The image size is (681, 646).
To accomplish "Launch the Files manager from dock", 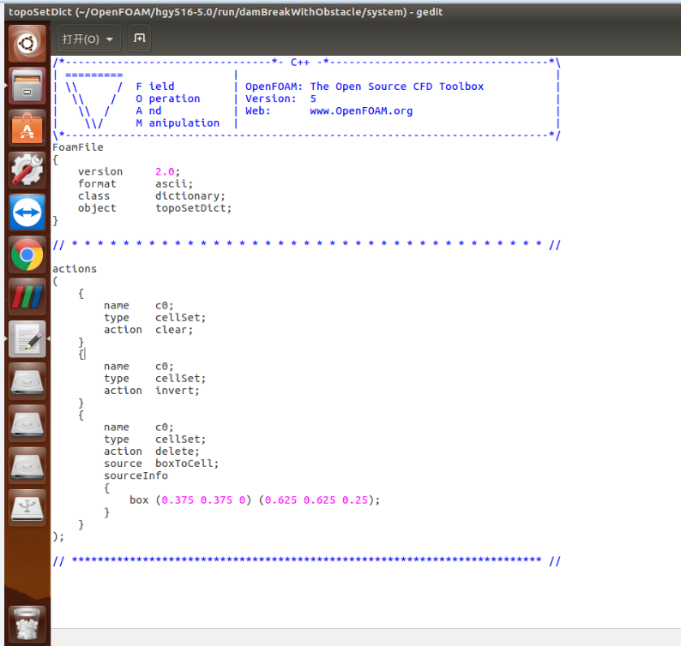I will 27,86.
